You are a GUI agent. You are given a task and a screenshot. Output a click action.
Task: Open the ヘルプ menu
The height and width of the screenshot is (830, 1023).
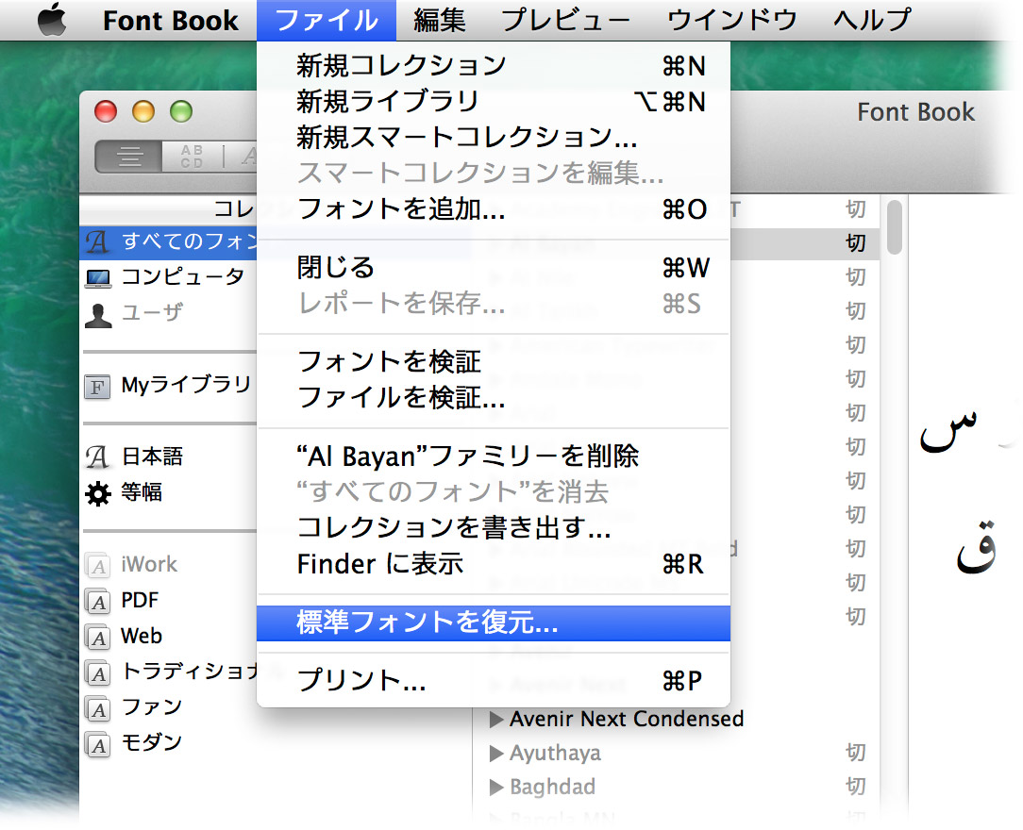point(872,20)
